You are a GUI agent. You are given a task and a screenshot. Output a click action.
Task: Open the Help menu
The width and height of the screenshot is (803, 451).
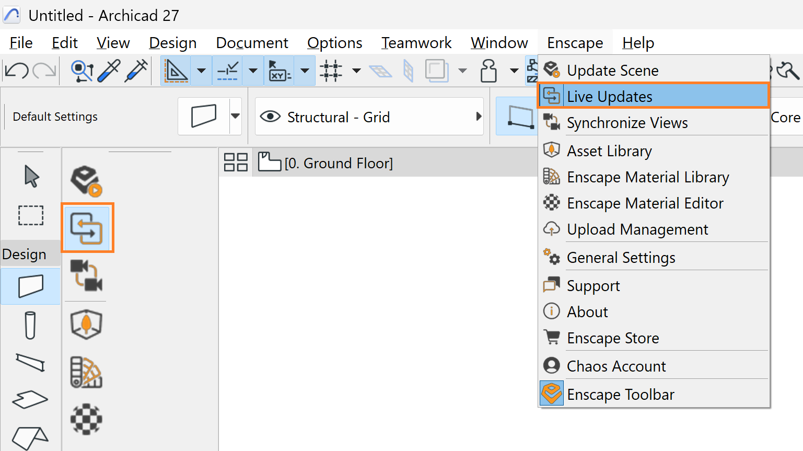coord(638,43)
